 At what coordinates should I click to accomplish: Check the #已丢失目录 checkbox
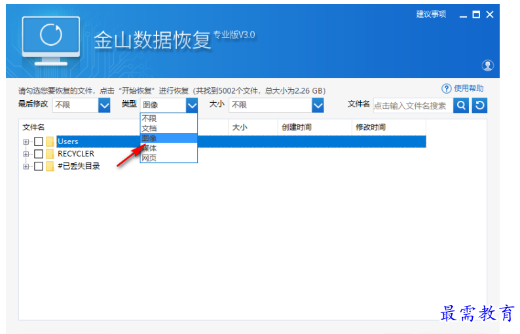[x=39, y=166]
